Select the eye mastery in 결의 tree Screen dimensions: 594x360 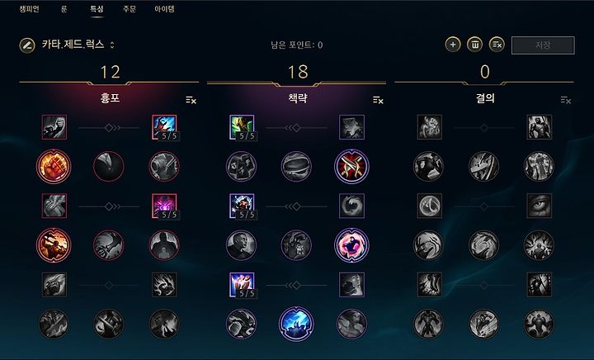[539, 206]
